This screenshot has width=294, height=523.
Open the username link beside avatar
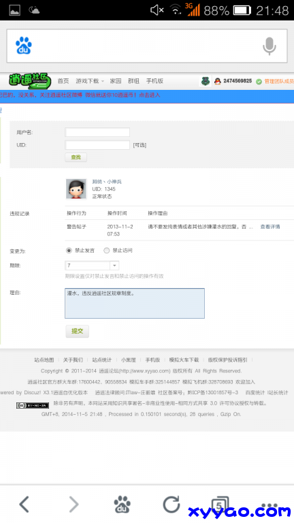tap(107, 181)
